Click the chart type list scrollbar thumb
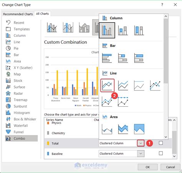 (166, 51)
